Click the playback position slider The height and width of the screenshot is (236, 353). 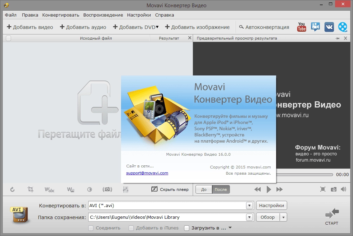pos(304,175)
